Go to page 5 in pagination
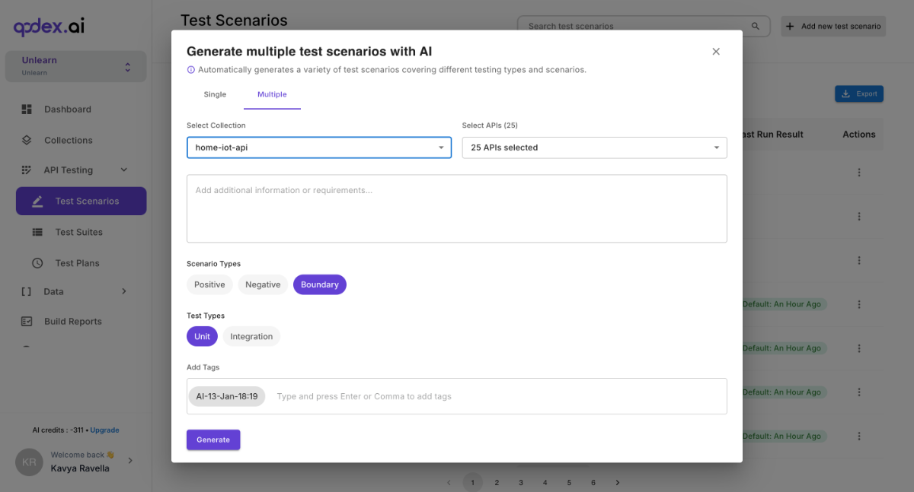 569,482
